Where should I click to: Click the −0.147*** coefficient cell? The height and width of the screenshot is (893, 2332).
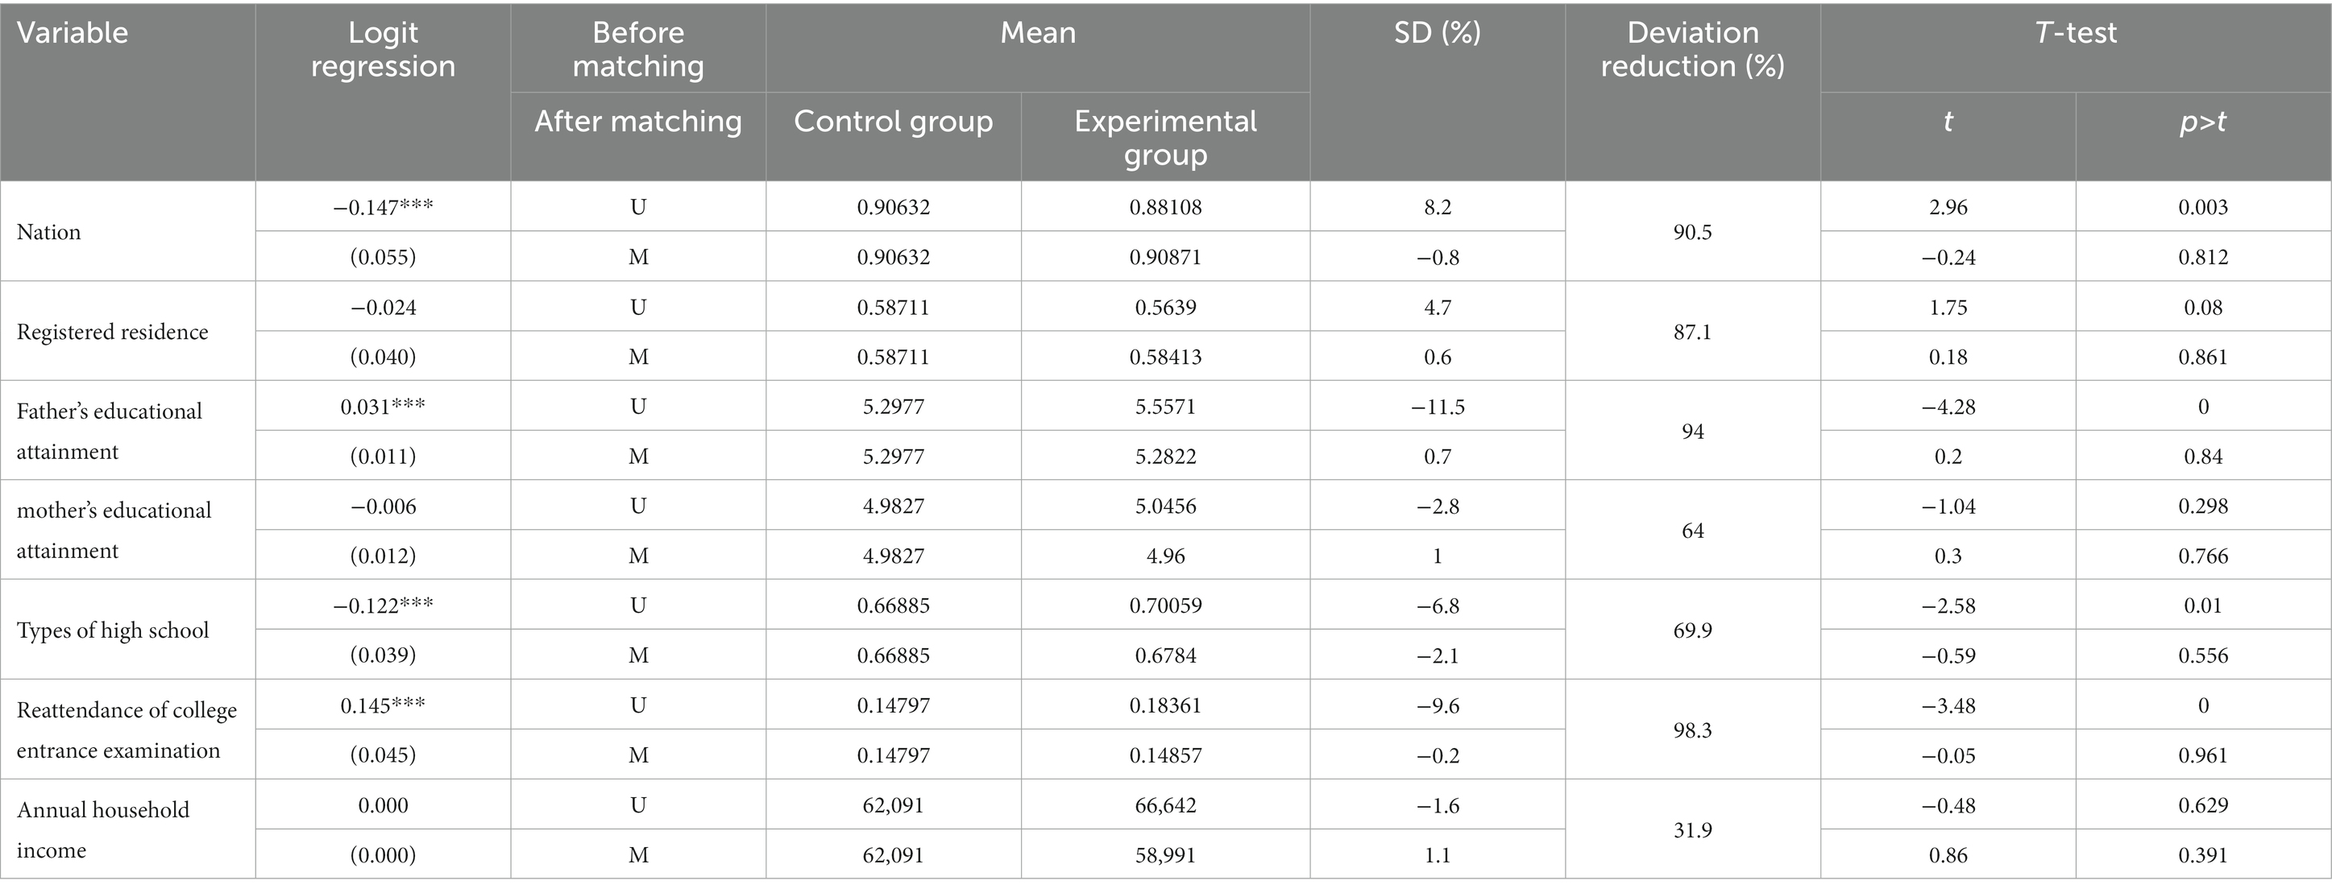point(383,207)
